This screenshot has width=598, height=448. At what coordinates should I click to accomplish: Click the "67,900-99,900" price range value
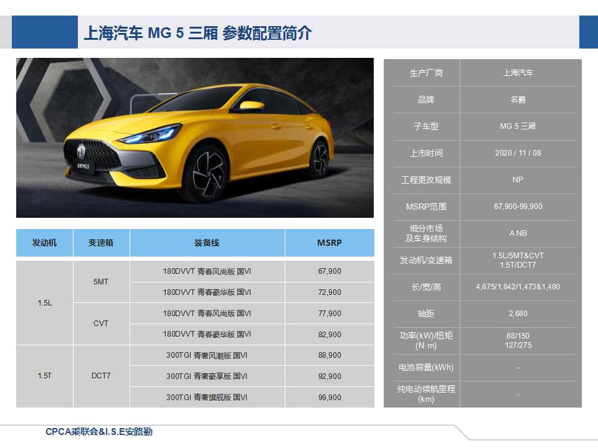click(x=518, y=207)
